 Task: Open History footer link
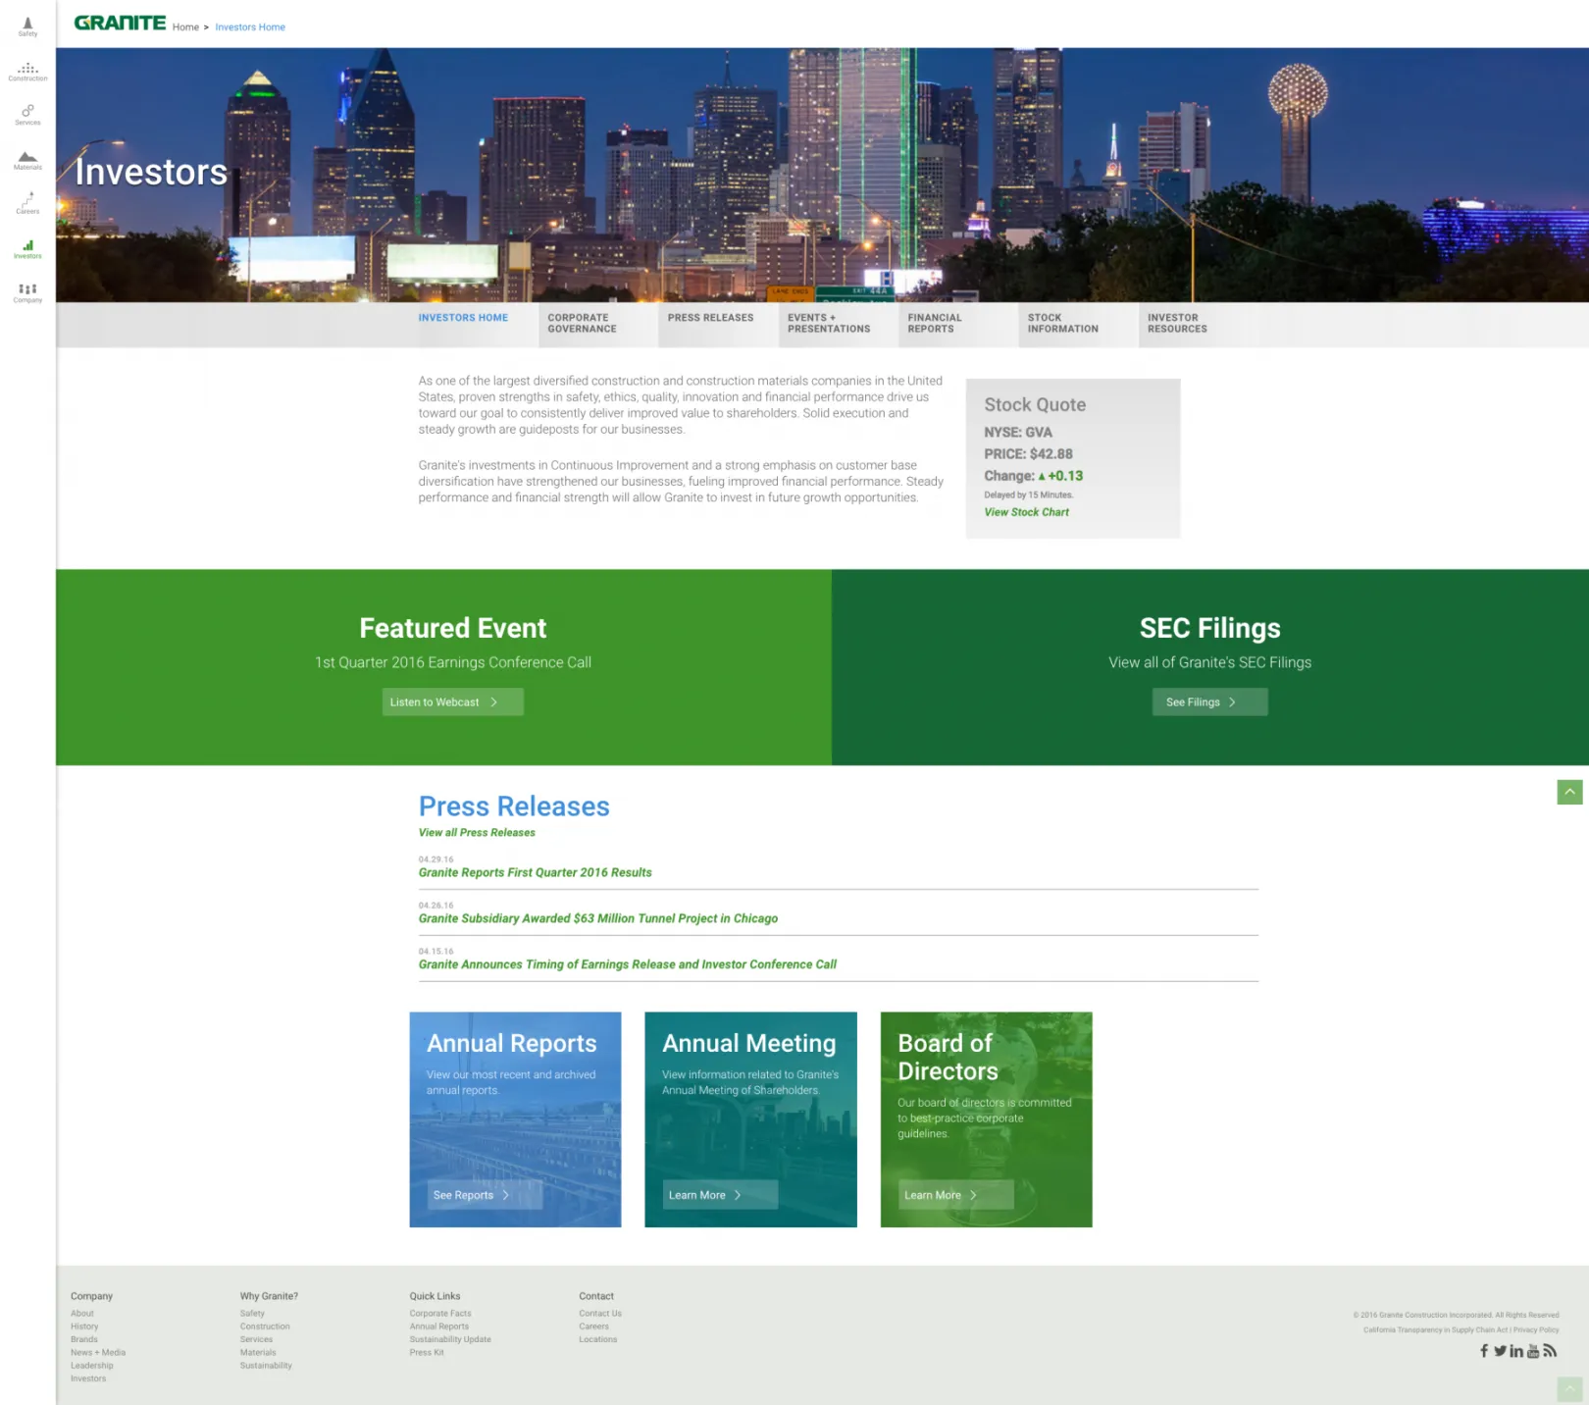(84, 1327)
